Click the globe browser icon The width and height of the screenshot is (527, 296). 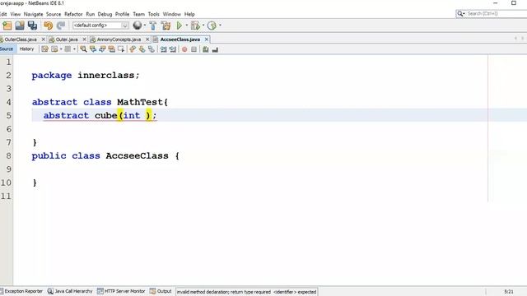coord(138,25)
